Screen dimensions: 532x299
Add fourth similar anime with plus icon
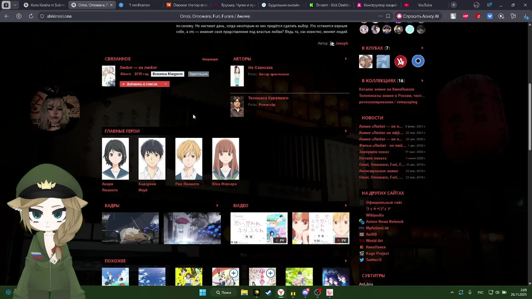point(234,273)
